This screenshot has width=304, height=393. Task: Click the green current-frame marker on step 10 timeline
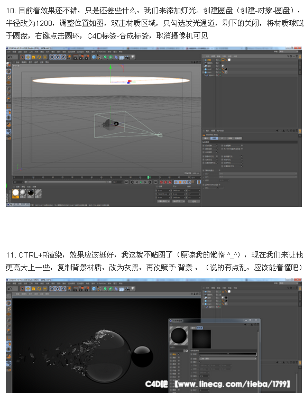click(x=148, y=177)
